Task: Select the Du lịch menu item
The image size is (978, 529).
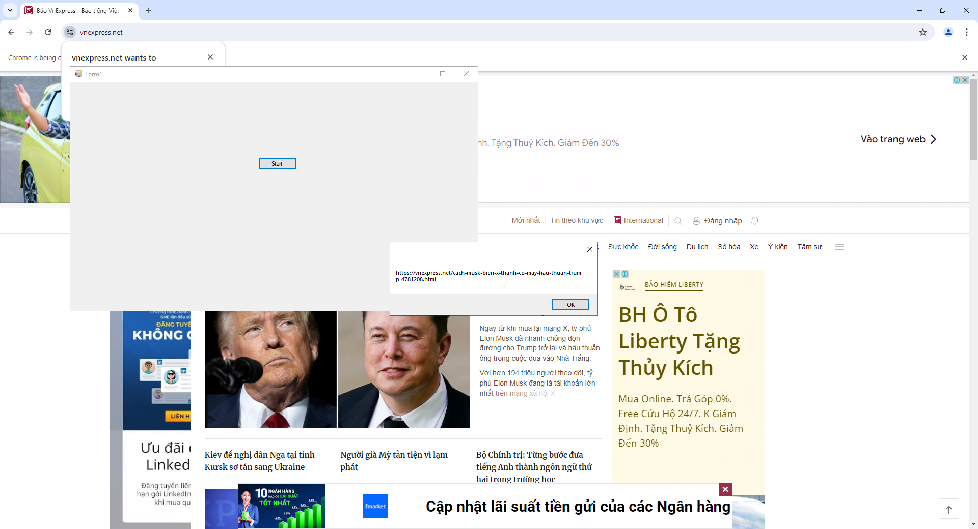Action: [697, 247]
